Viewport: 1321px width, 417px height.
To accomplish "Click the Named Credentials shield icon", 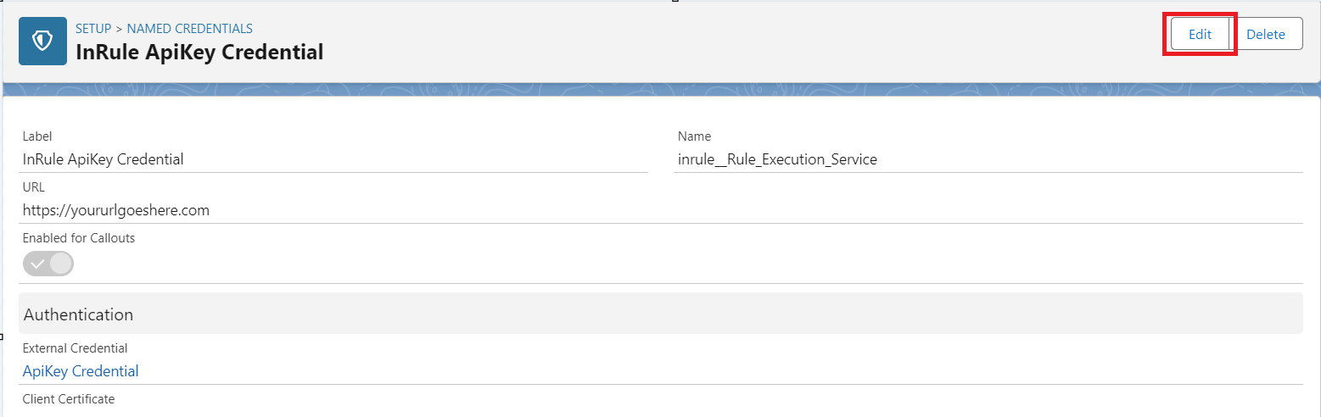I will coord(42,41).
